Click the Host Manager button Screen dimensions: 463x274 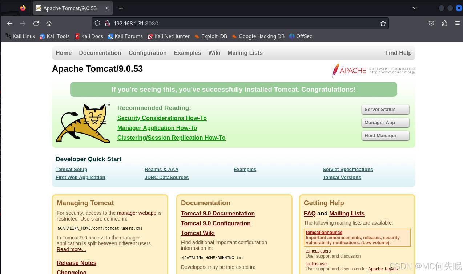pos(386,135)
